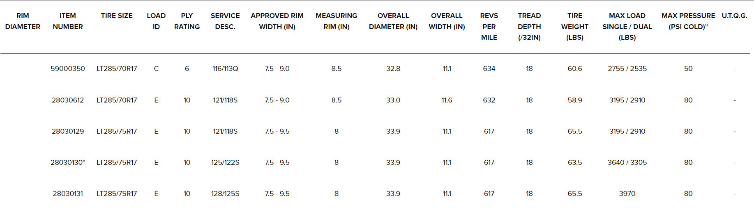Click the Service Desc. column header
This screenshot has width=754, height=214.
(225, 21)
